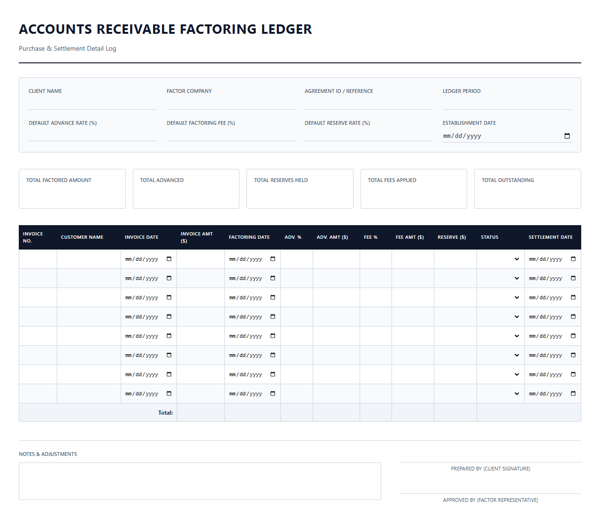The width and height of the screenshot is (600, 523).
Task: Select the Invoice Amt ($) cell in first row
Action: coord(200,259)
